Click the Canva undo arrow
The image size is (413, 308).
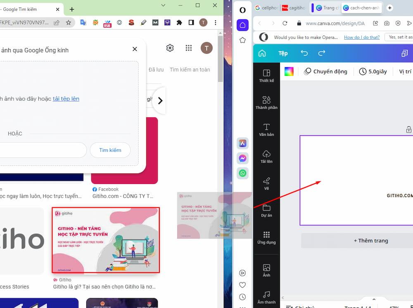(304, 53)
